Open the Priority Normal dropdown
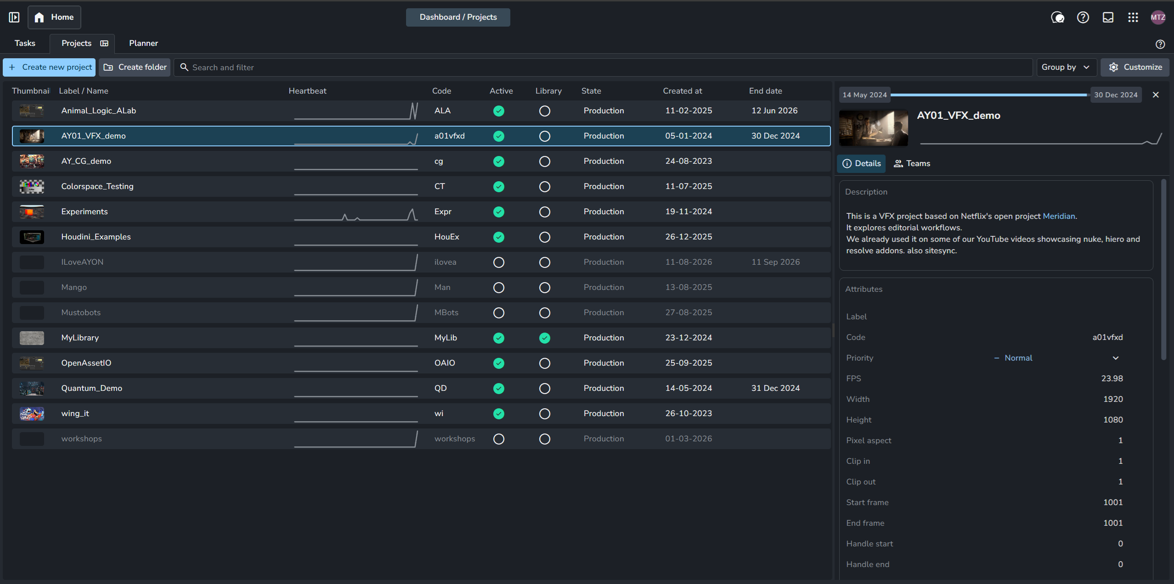 1056,358
